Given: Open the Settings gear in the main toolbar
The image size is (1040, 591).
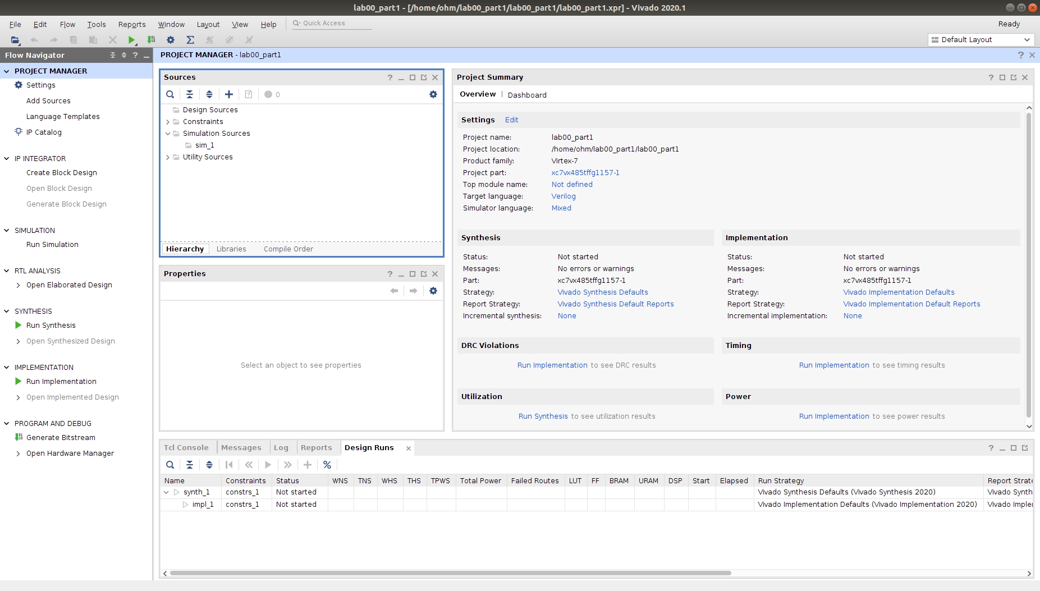Looking at the screenshot, I should (171, 40).
